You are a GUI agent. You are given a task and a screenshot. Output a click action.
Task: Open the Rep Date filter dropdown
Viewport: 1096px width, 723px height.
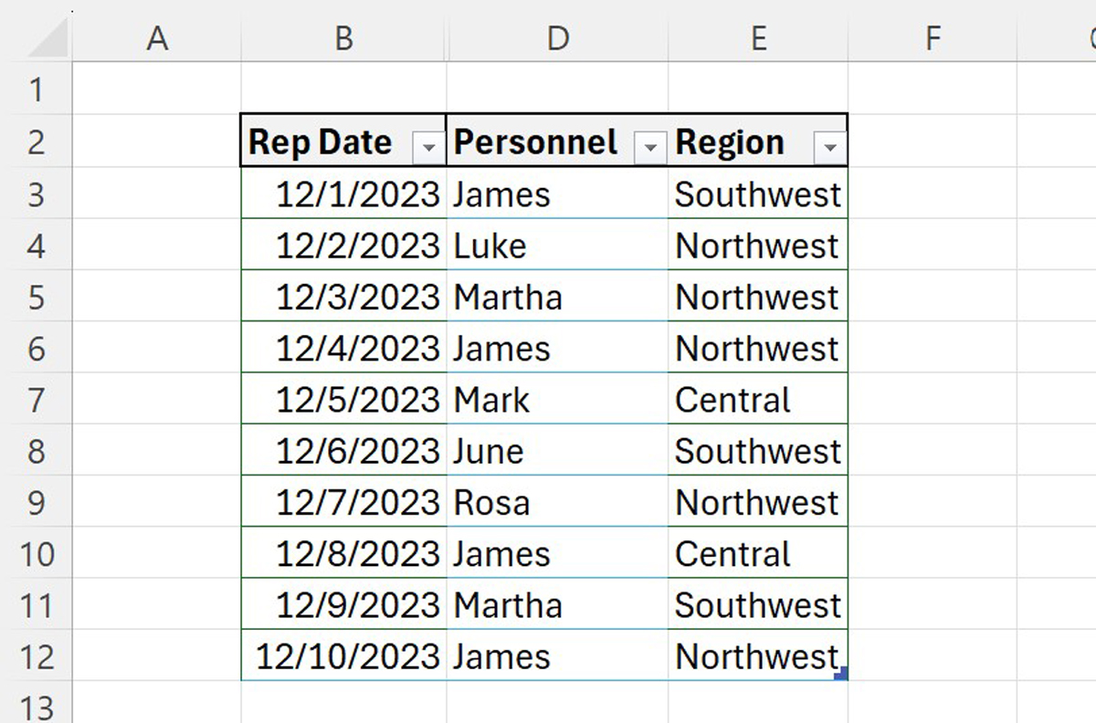(x=428, y=144)
